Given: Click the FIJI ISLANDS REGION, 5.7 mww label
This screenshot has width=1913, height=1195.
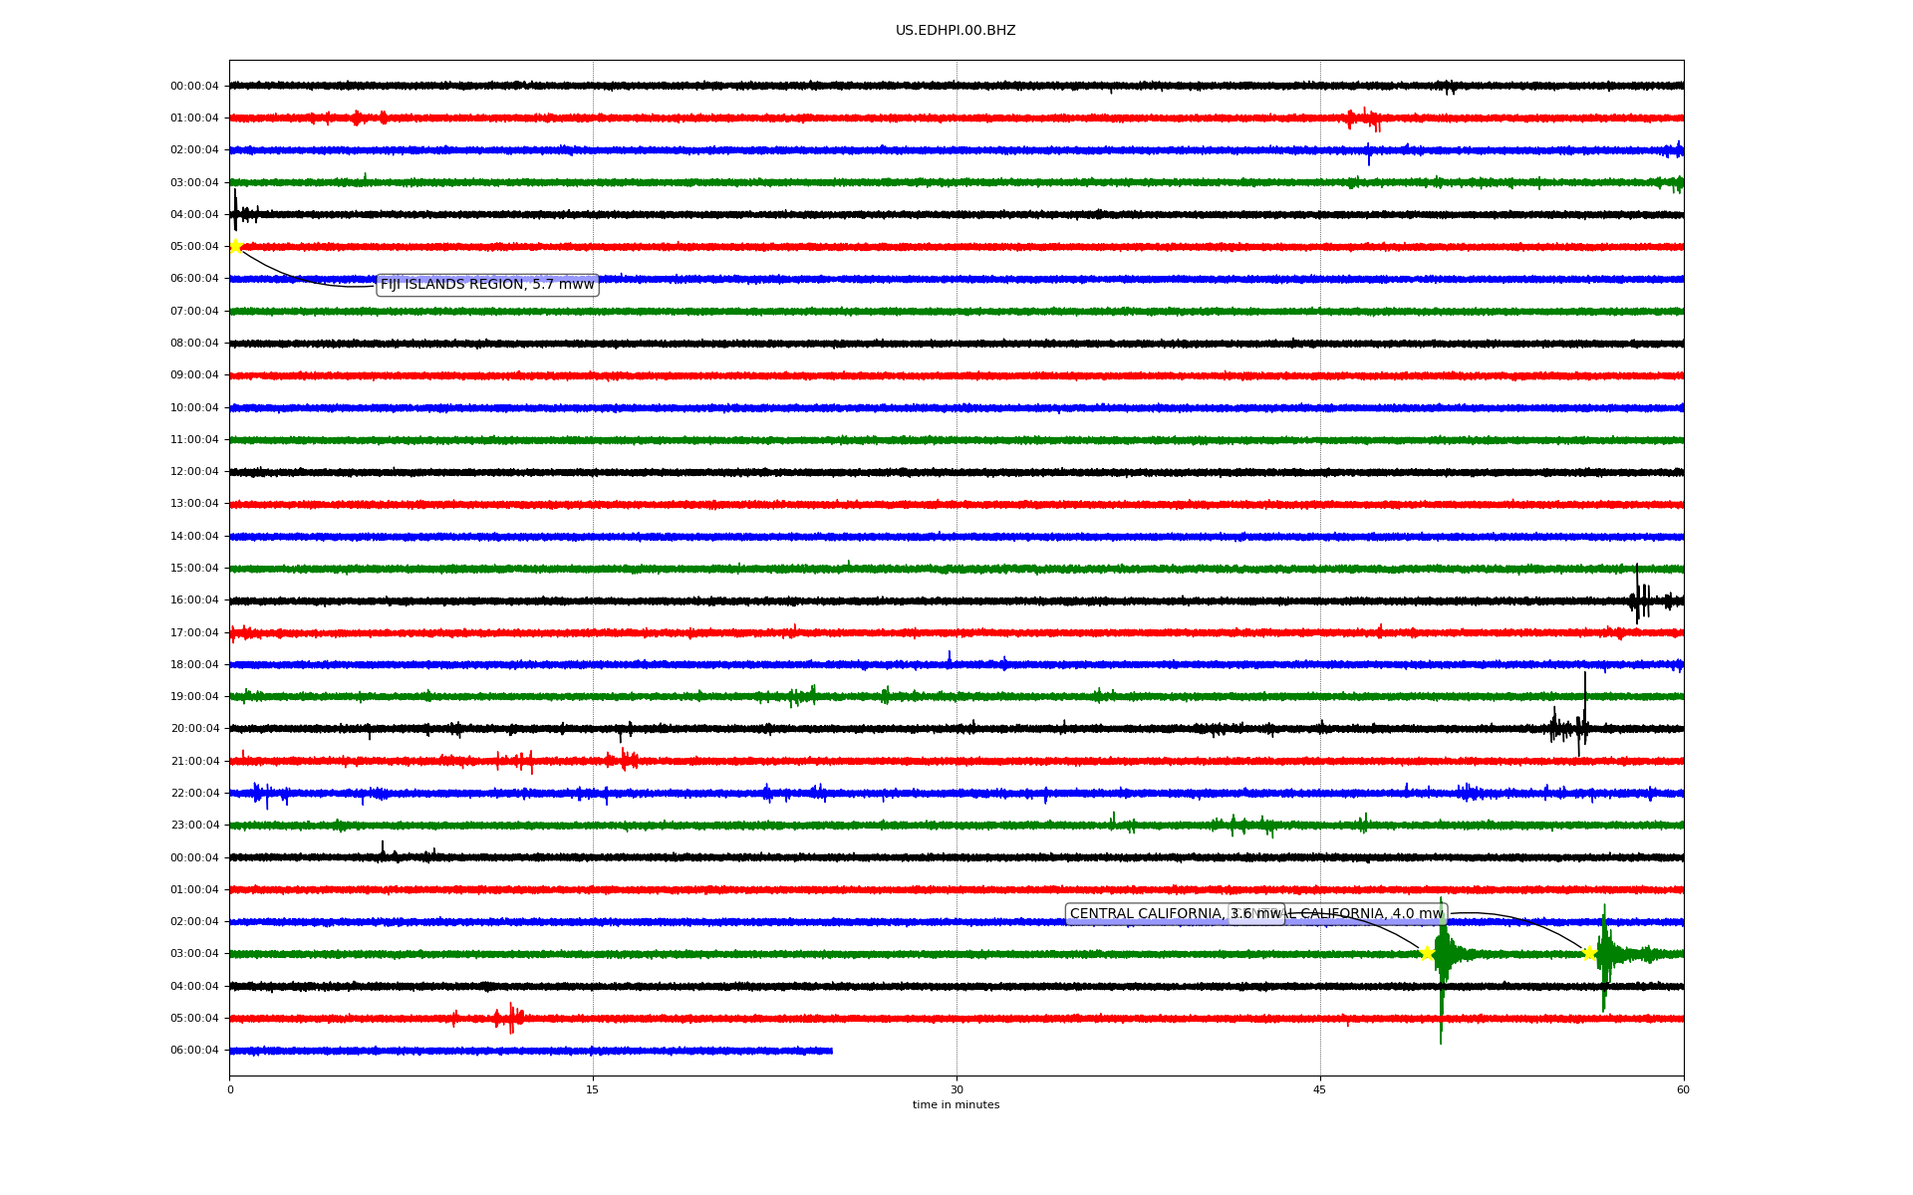Looking at the screenshot, I should click(487, 285).
